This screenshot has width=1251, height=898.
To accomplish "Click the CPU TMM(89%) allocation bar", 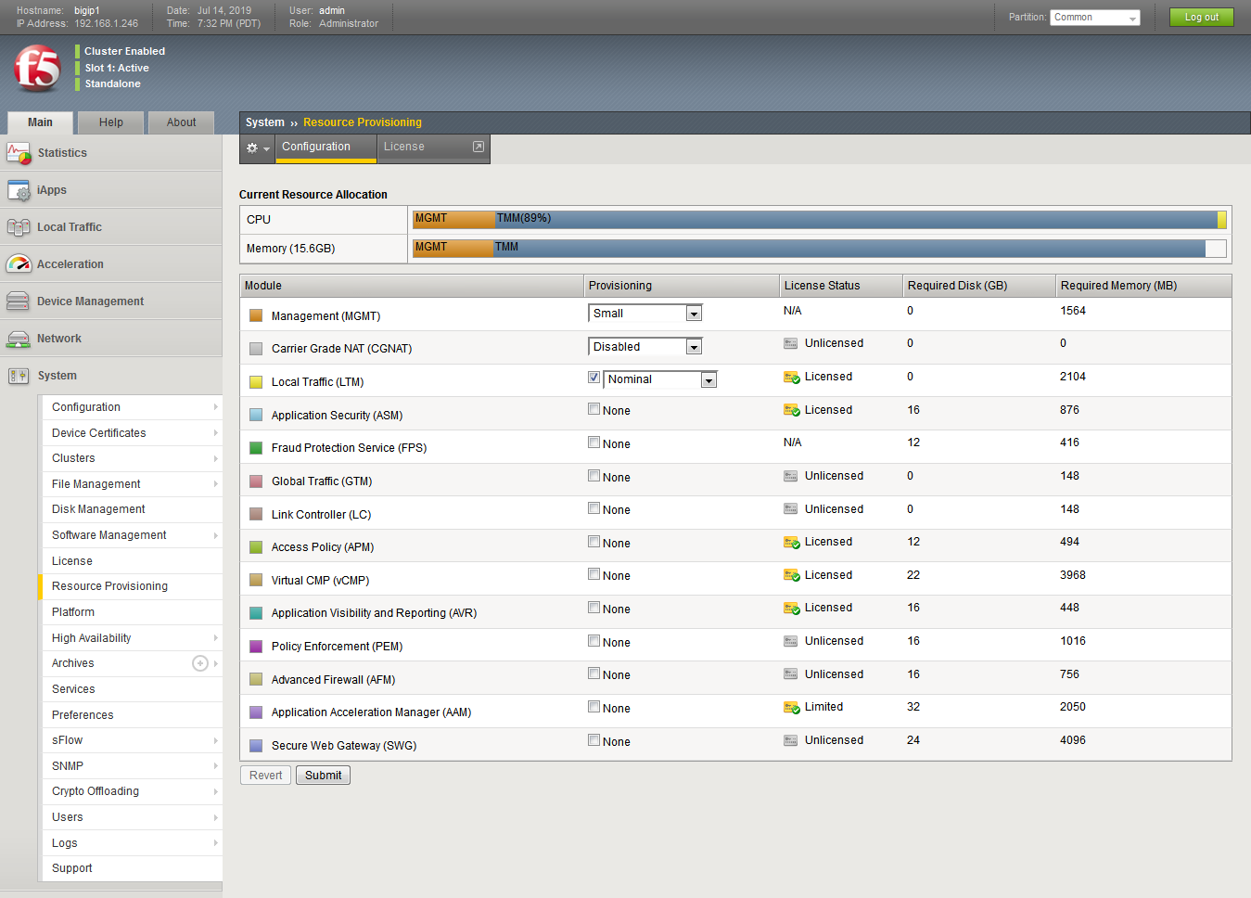I will pos(856,219).
